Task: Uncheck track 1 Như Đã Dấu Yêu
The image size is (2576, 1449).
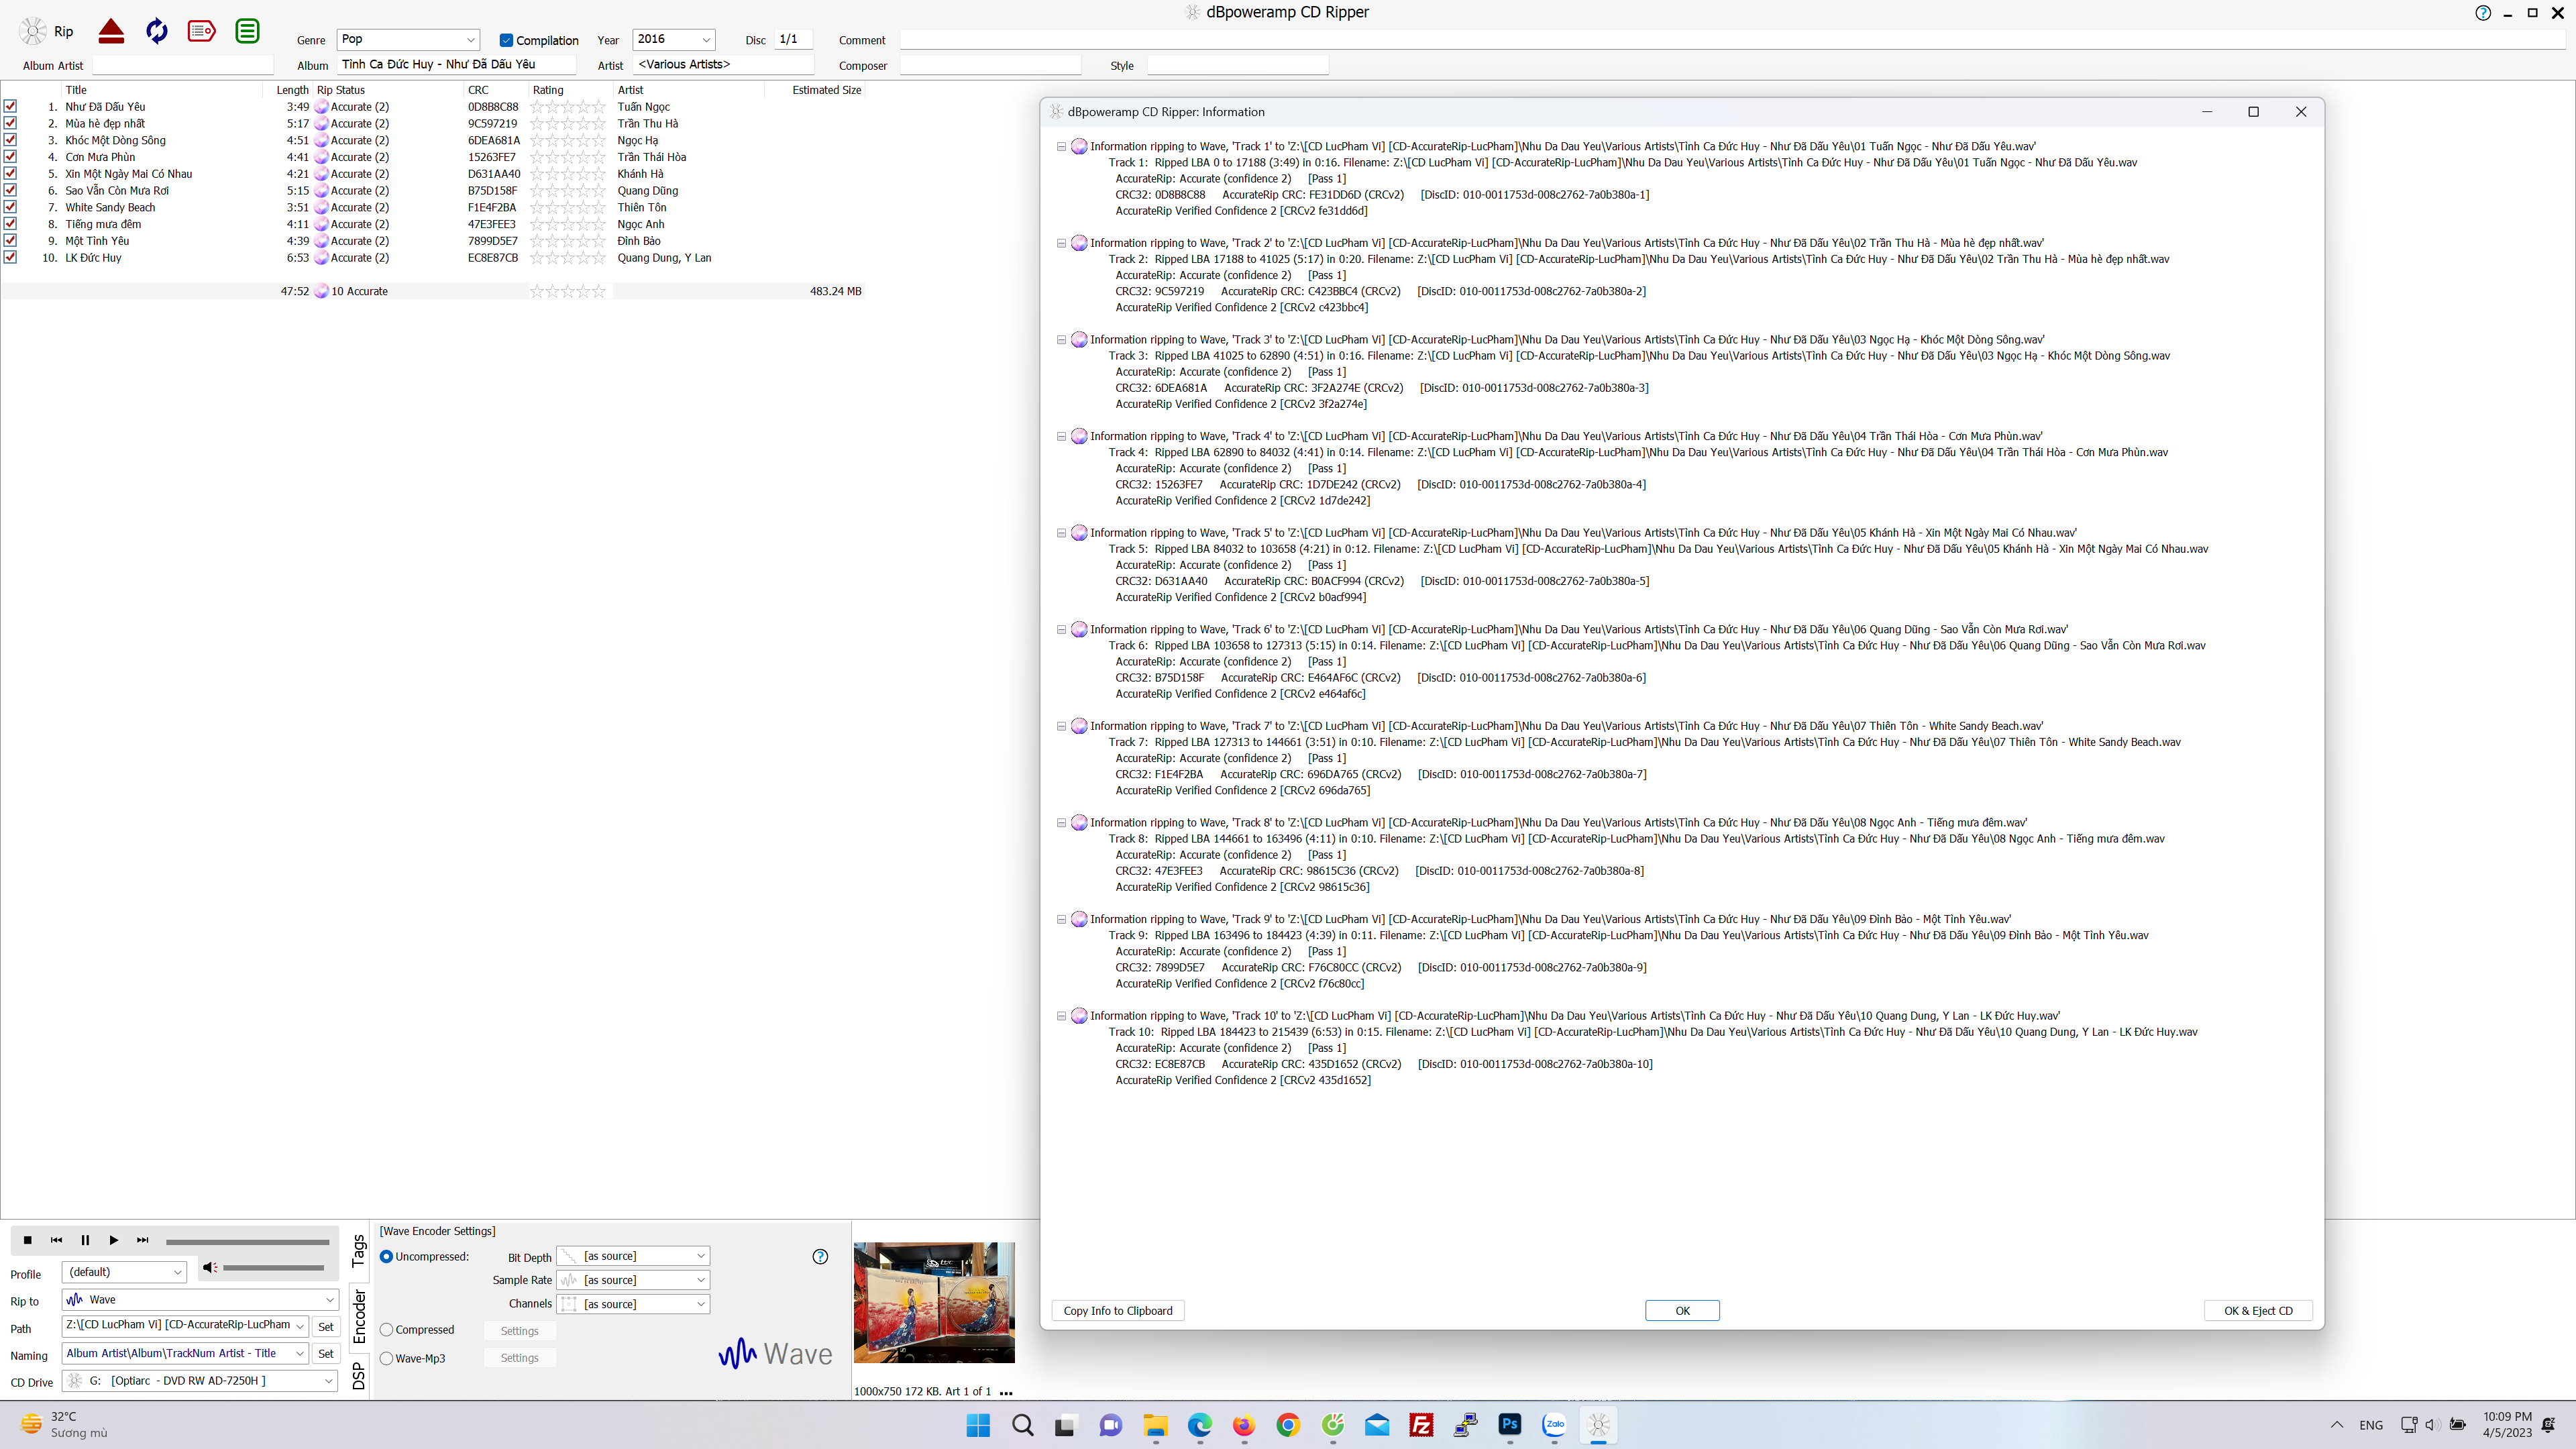Action: point(10,106)
